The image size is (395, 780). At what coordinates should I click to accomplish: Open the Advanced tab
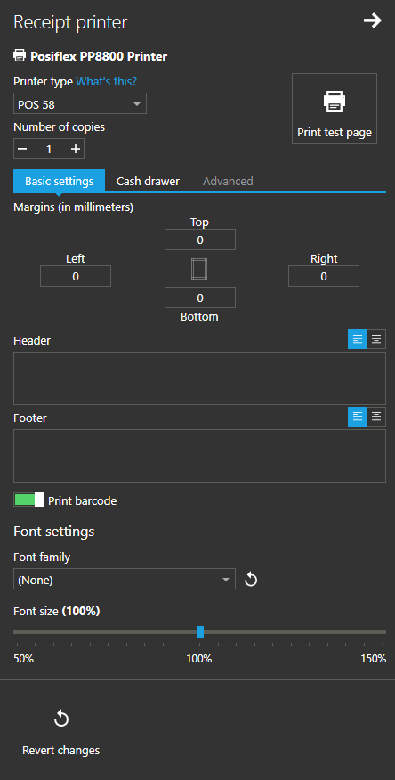[x=228, y=181]
